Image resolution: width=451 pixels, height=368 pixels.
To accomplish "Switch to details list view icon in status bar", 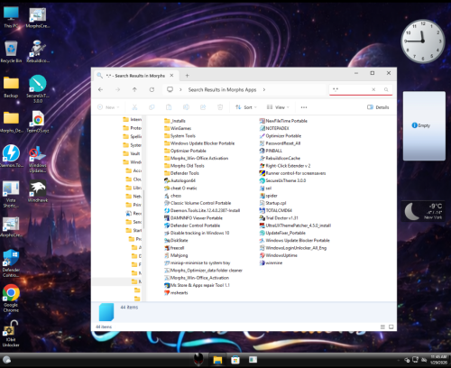I will pos(382,327).
